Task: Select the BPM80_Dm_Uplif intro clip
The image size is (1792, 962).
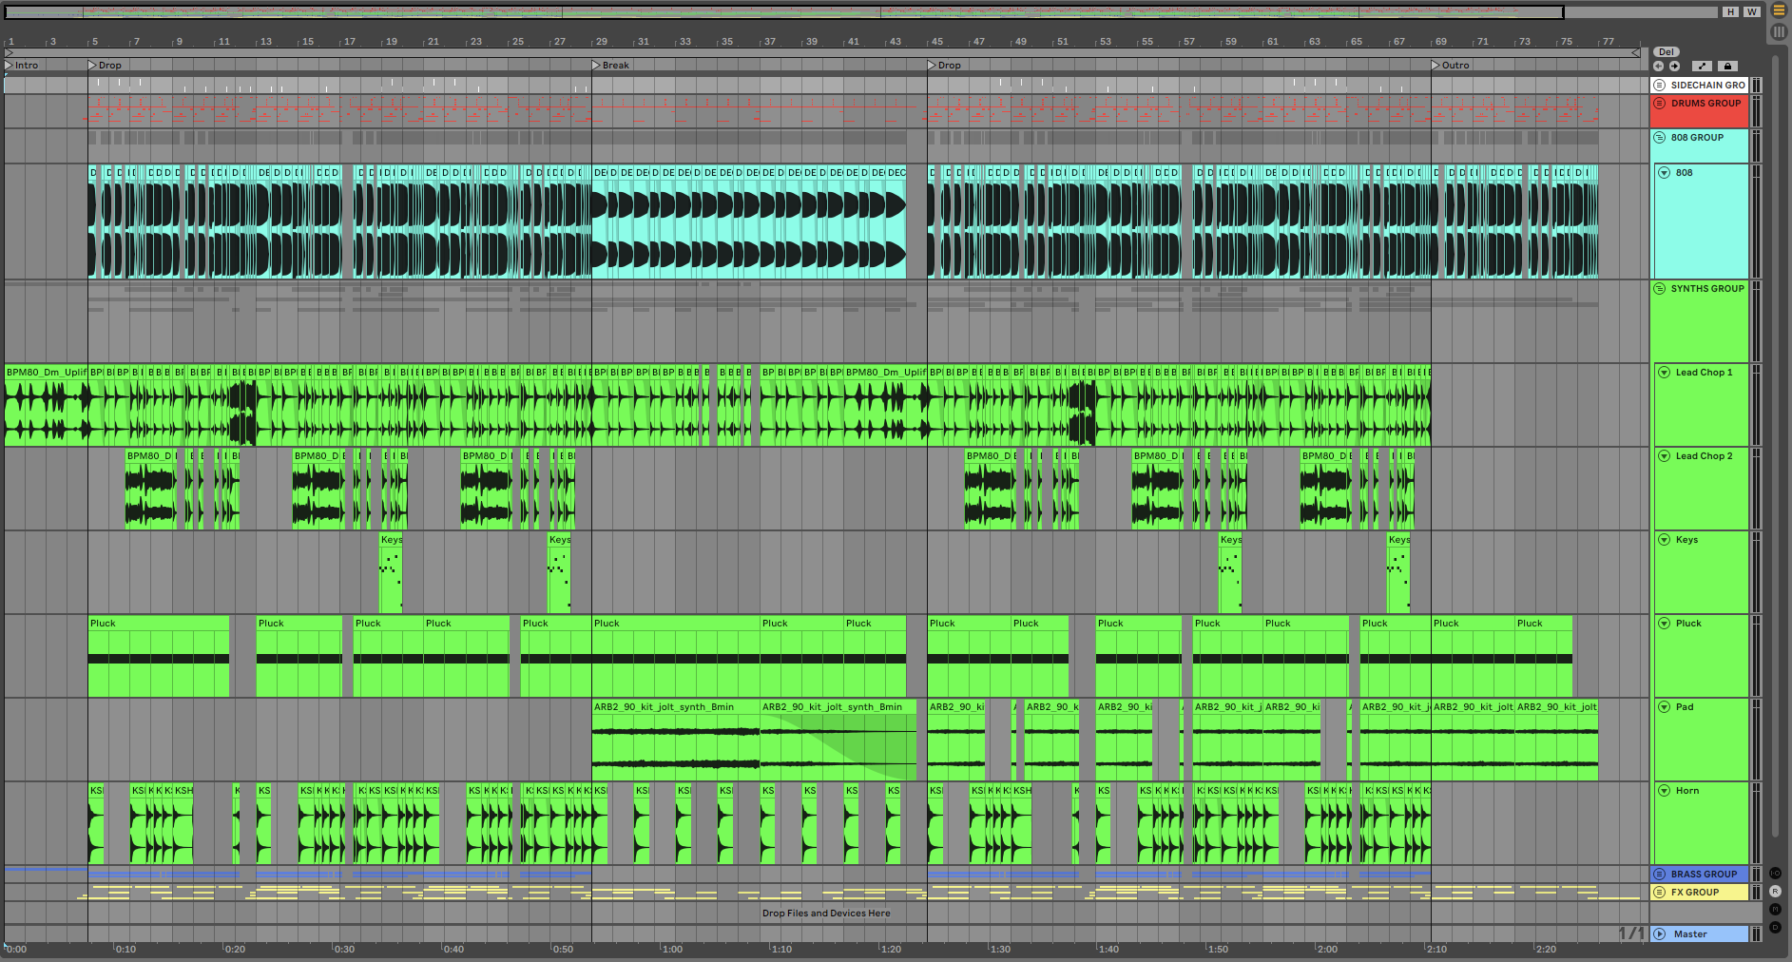Action: tap(46, 405)
